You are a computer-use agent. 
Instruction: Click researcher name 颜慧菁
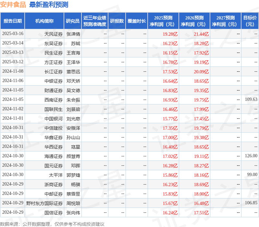coord(73,156)
